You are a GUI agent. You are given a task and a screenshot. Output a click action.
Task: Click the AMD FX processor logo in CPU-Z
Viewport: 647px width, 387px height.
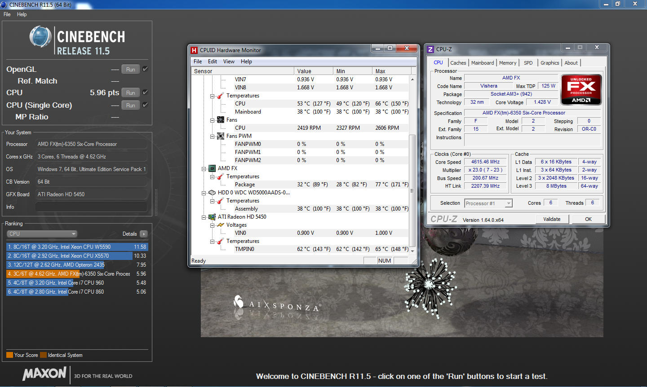click(581, 90)
